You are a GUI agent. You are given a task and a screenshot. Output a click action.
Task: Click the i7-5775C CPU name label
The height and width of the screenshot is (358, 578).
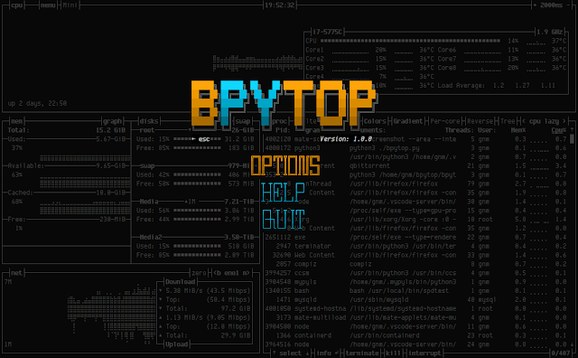click(327, 32)
